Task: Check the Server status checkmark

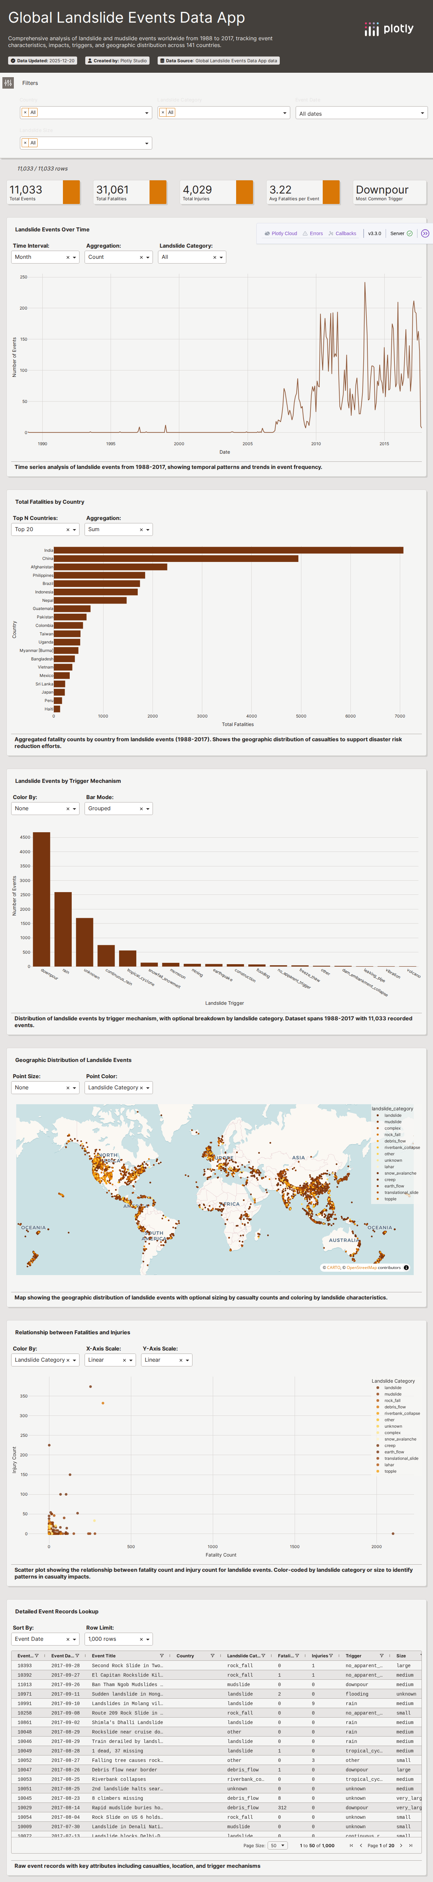Action: pyautogui.click(x=410, y=234)
